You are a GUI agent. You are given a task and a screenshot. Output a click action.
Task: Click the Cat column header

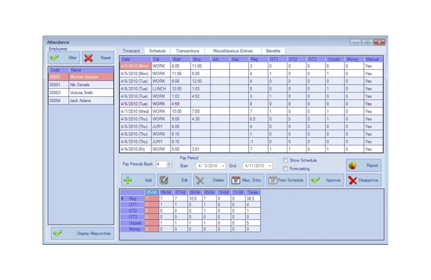161,59
